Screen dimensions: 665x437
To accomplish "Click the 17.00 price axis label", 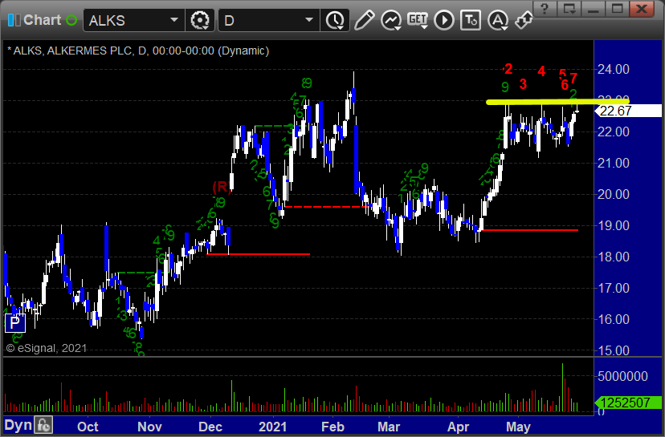I will pos(614,288).
